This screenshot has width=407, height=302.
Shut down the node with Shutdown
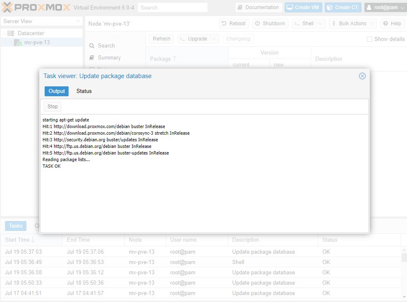point(270,24)
